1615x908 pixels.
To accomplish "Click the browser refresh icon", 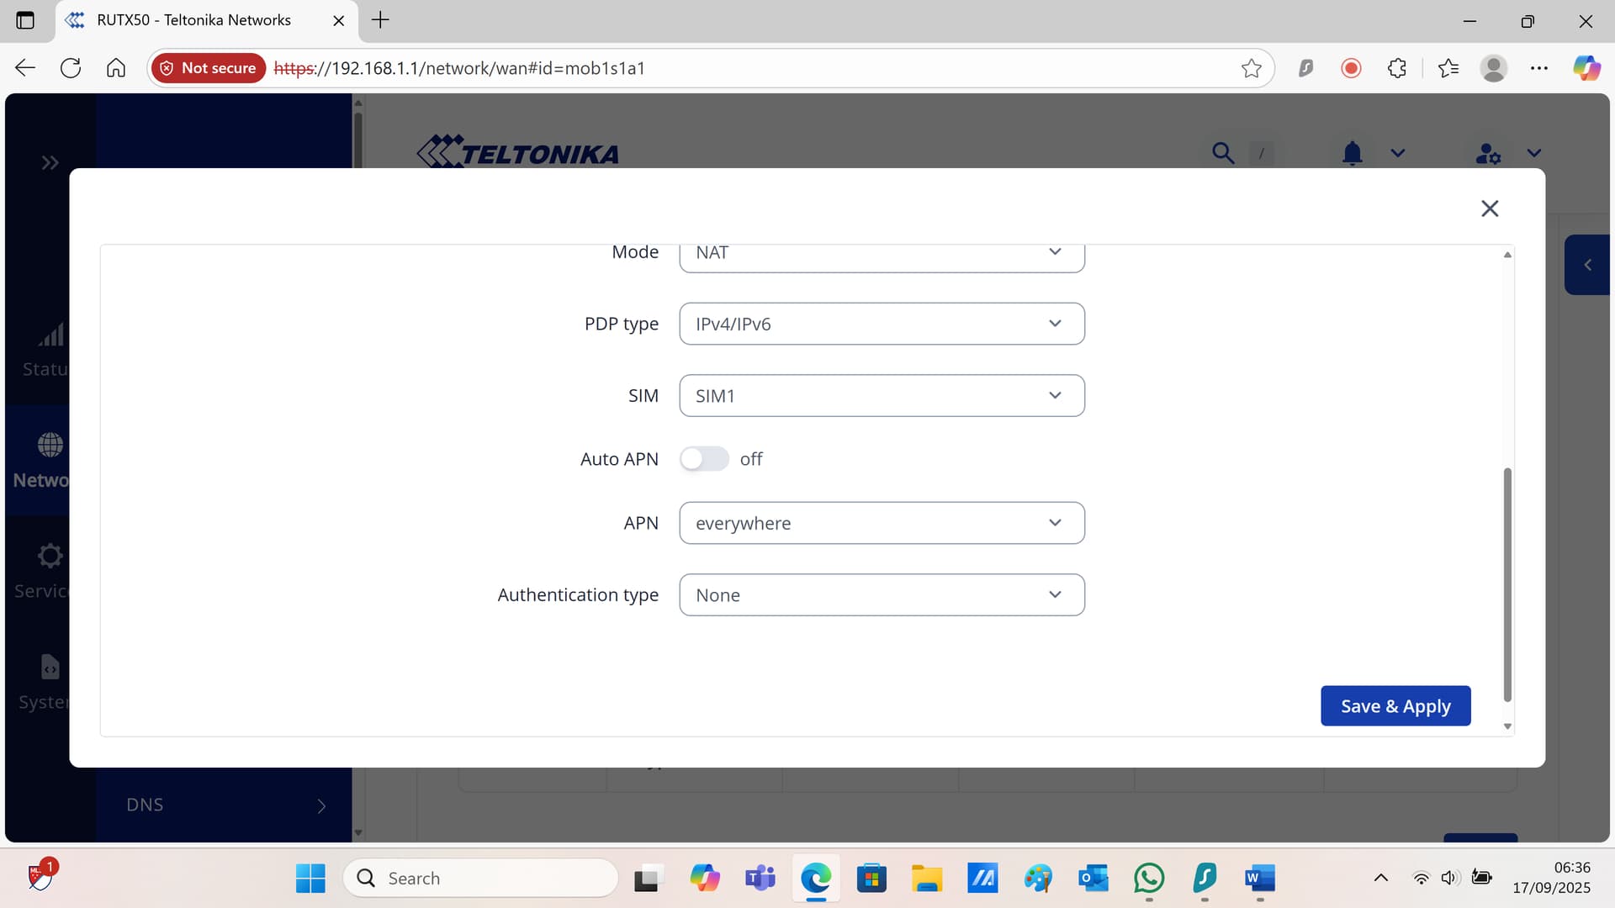I will (x=71, y=68).
